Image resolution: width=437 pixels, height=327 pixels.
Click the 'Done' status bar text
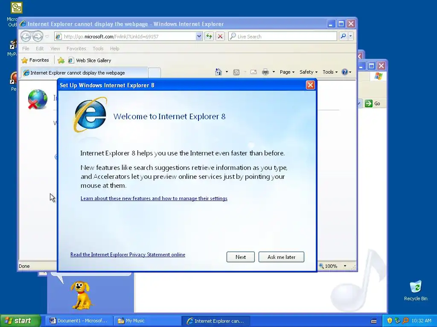point(24,266)
